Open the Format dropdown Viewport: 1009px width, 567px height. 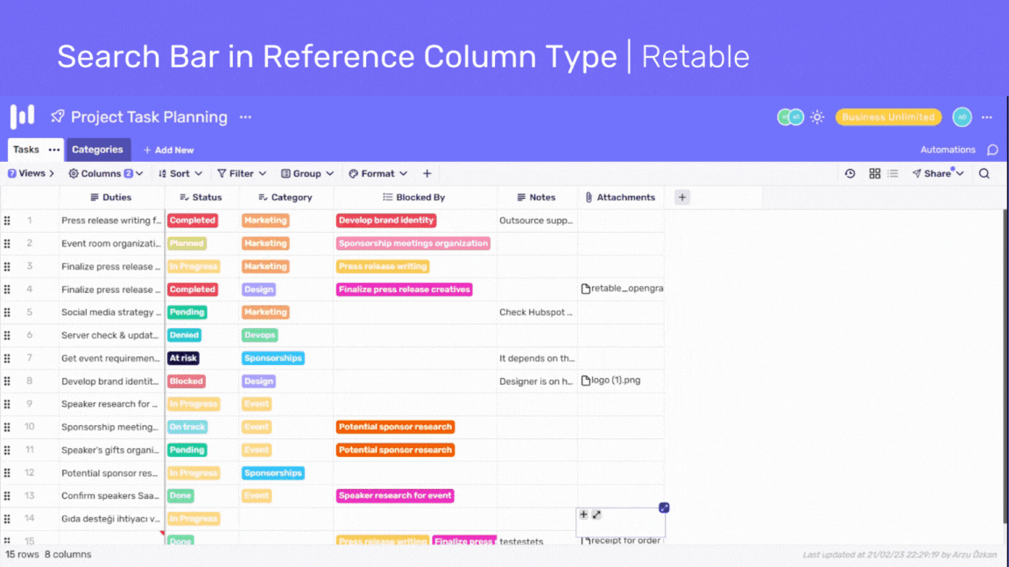[x=377, y=173]
